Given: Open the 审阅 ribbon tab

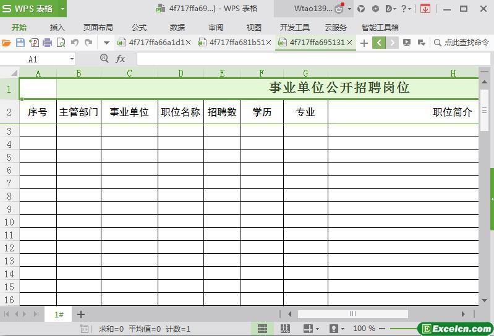Looking at the screenshot, I should (216, 28).
